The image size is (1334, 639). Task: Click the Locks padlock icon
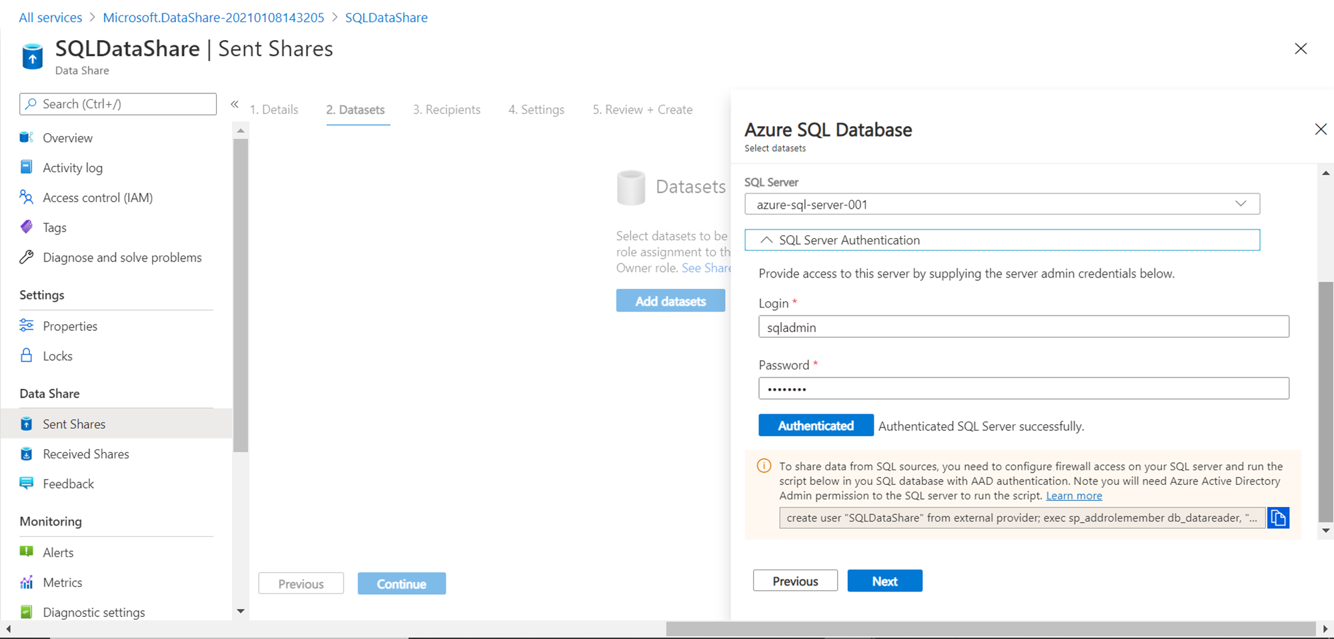27,356
